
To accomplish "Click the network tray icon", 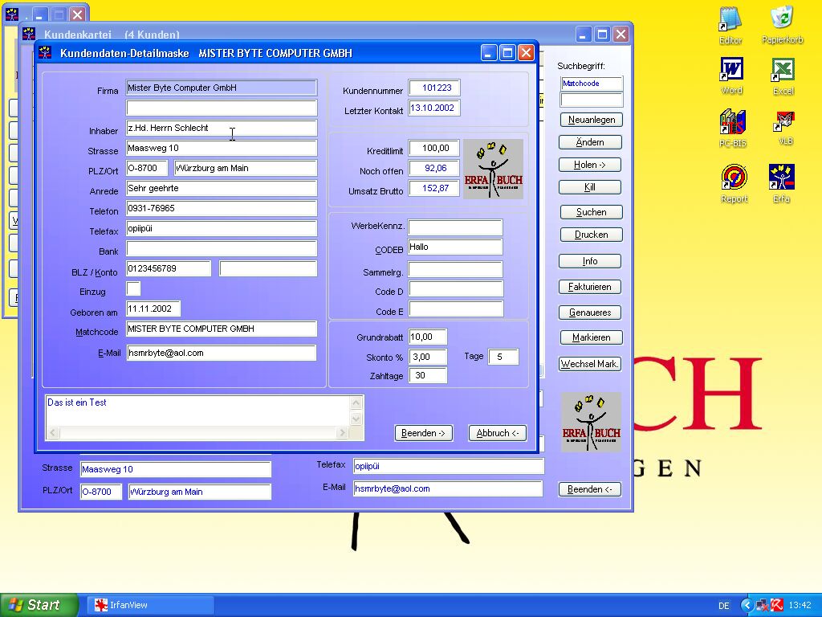I will 763,605.
